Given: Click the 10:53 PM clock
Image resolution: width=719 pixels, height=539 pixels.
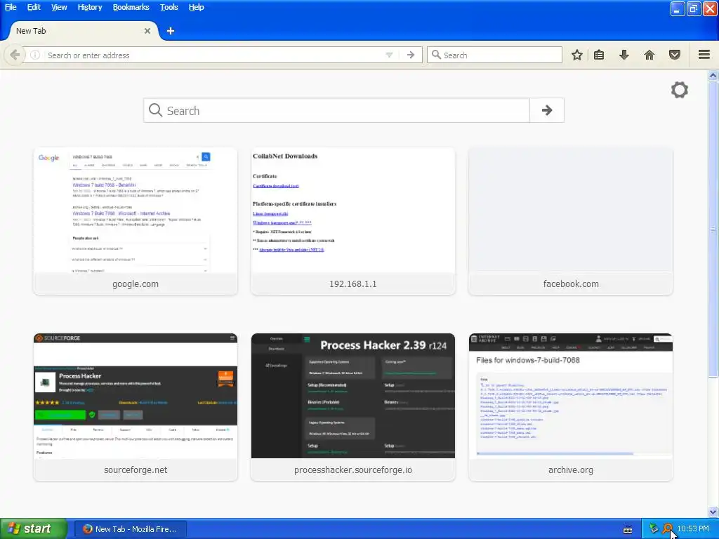Looking at the screenshot, I should click(693, 529).
